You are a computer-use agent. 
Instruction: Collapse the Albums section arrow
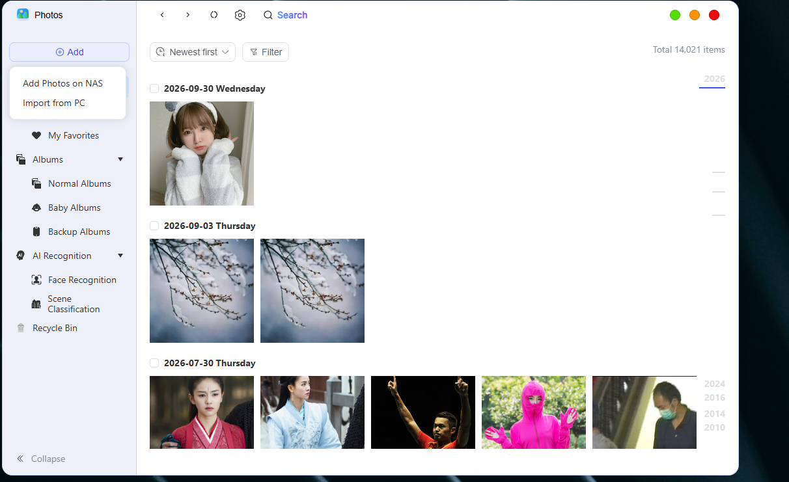click(120, 159)
